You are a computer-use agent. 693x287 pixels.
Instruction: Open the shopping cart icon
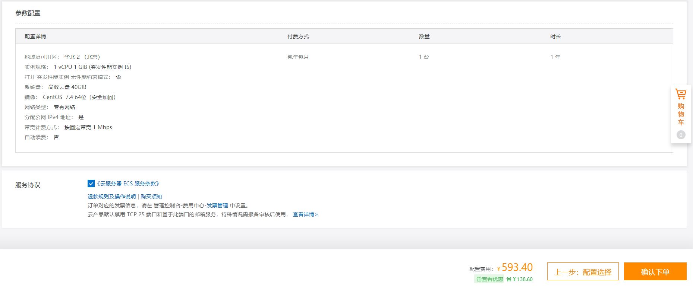(681, 94)
